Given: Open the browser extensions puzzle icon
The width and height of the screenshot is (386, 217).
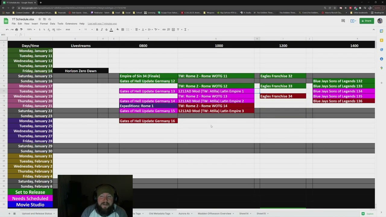Looking at the screenshot, I should coord(360,8).
